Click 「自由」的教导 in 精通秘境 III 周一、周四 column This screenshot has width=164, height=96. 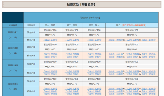click(x=50, y=71)
